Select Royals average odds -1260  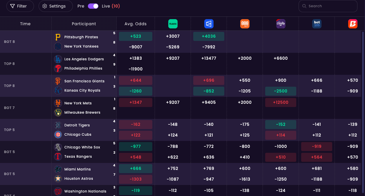135,91
